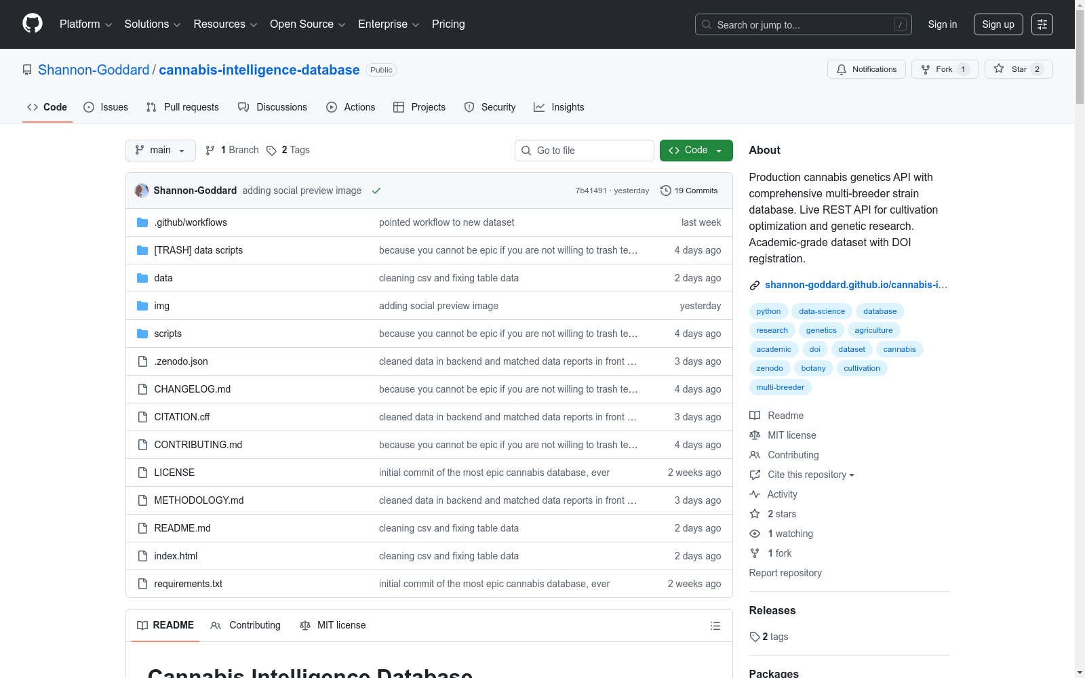This screenshot has width=1085, height=678.
Task: Click the eye icon beside 1 watching
Action: point(755,534)
